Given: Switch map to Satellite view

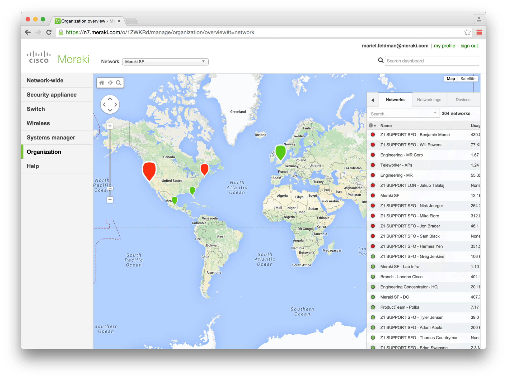Looking at the screenshot, I should click(468, 79).
